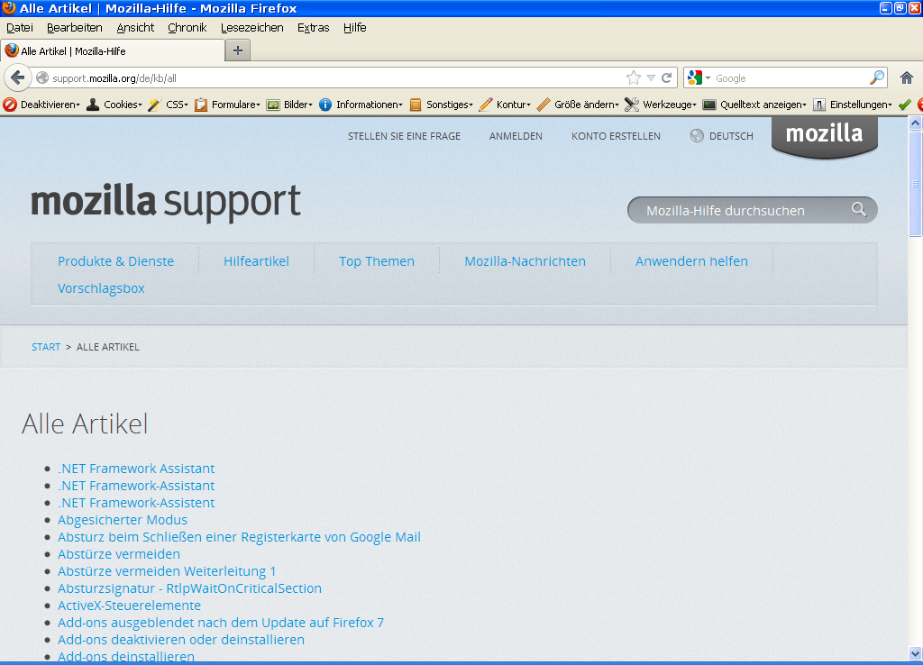This screenshot has height=665, width=923.
Task: Open Abgesicherter Modus article
Action: (123, 520)
